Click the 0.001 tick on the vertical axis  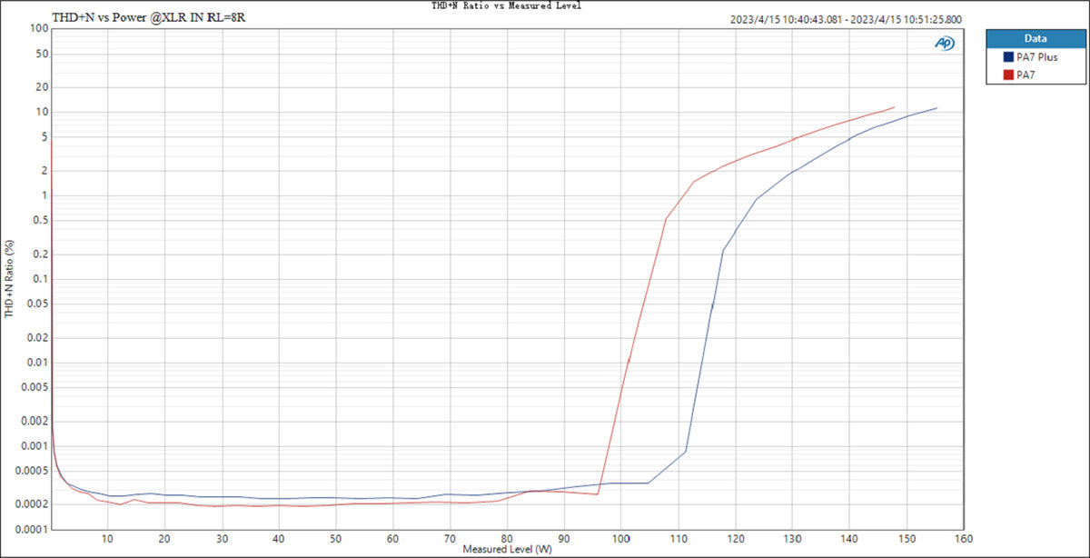(35, 445)
